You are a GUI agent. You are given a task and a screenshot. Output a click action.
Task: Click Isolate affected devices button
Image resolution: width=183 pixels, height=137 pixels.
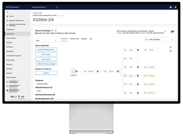46,49
